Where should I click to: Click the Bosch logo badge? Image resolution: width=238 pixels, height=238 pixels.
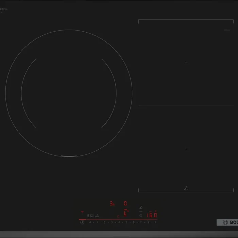(227, 222)
